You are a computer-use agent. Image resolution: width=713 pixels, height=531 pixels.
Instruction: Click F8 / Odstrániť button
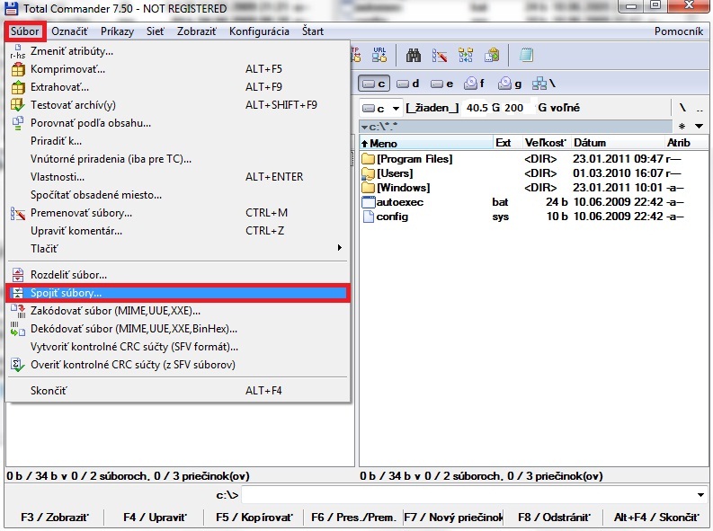[554, 518]
